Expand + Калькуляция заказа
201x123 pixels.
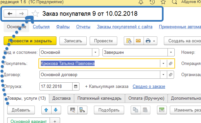107,87
